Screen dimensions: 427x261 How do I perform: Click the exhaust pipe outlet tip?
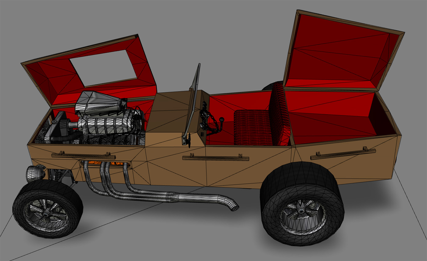click(x=234, y=208)
